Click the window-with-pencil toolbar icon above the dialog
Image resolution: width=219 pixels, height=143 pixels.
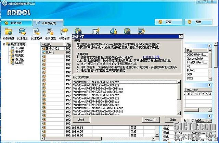coord(96,31)
